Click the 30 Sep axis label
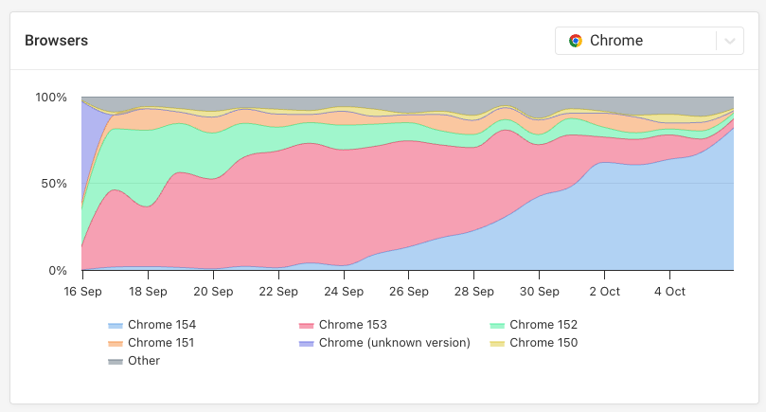 pyautogui.click(x=540, y=292)
